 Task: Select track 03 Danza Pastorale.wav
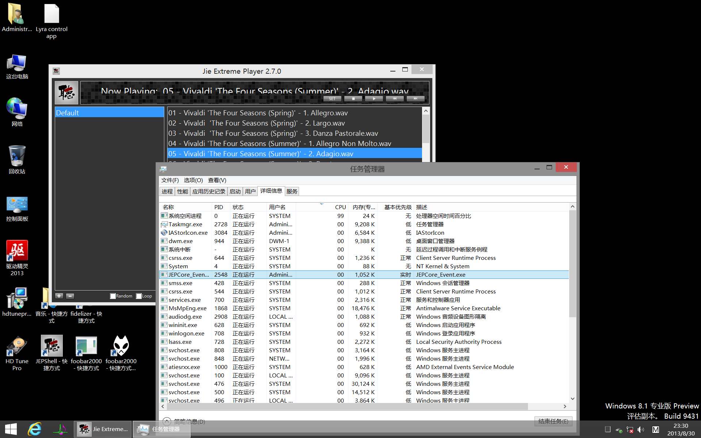point(294,133)
